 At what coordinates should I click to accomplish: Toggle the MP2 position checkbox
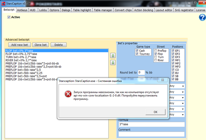click(x=173, y=63)
